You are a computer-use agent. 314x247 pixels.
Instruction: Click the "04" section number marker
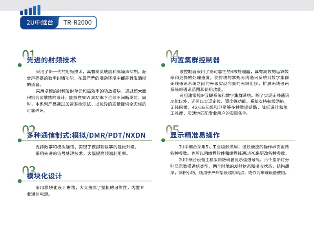coord(172,54)
